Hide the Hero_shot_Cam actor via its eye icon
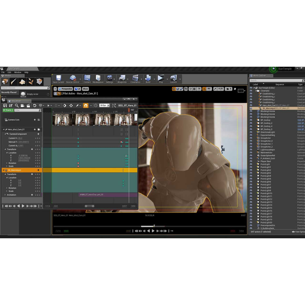Screen dimensions: 305x305 [x=251, y=105]
